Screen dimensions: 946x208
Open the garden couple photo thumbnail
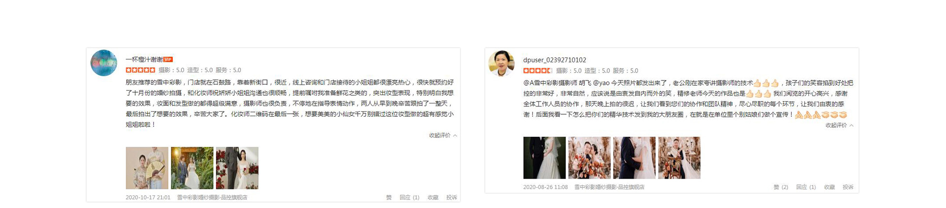(x=192, y=168)
